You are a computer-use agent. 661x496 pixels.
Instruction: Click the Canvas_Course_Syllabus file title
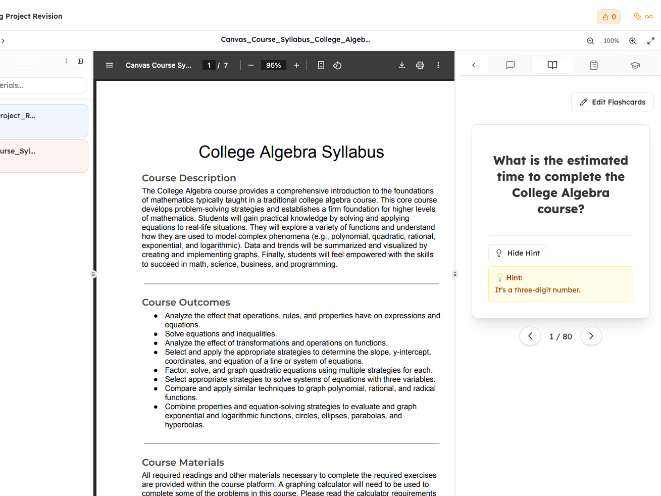(x=295, y=39)
